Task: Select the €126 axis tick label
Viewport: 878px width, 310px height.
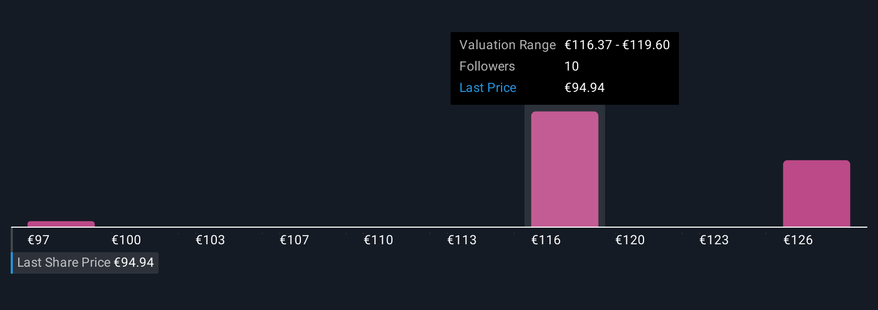Action: tap(798, 240)
